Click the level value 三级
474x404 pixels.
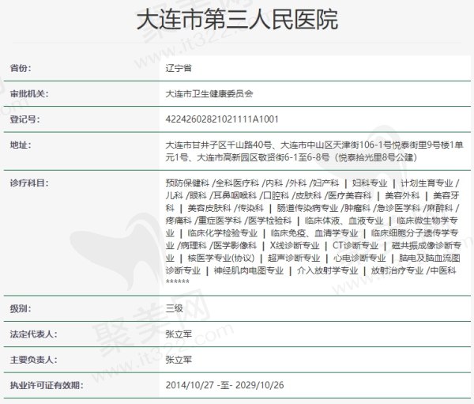pyautogui.click(x=174, y=308)
